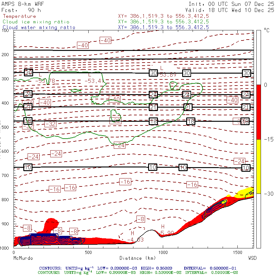Click the Init 00 UTC Sun 07 Dec 25 text
276x276 pixels.
coord(231,4)
